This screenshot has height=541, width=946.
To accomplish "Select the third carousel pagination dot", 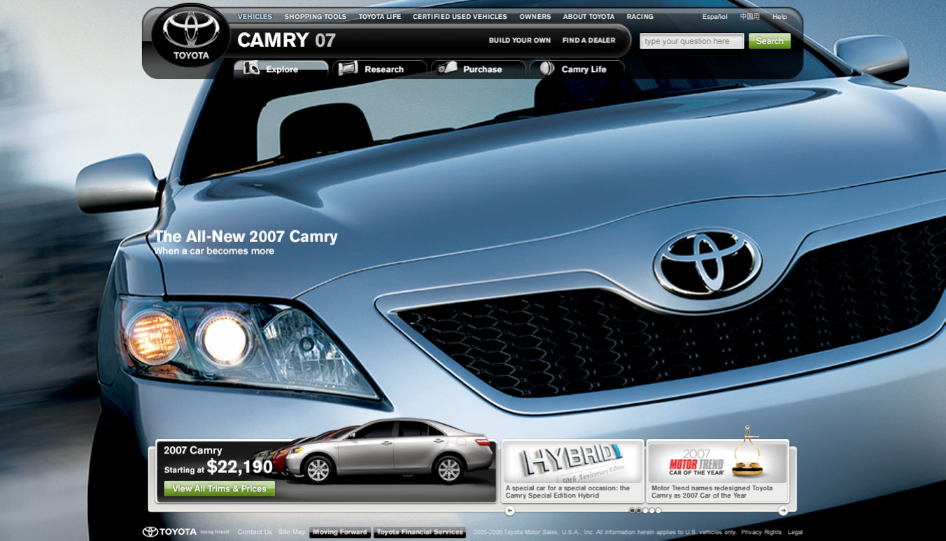I will (645, 511).
